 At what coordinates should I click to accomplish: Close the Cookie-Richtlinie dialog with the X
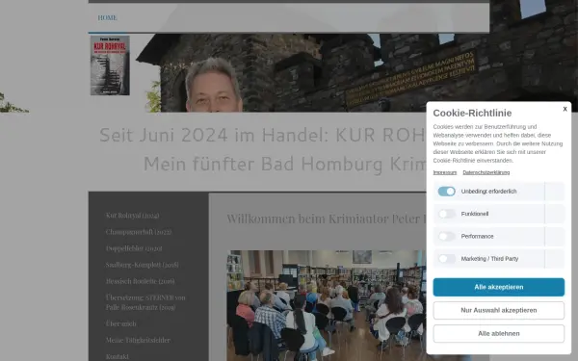pyautogui.click(x=565, y=109)
